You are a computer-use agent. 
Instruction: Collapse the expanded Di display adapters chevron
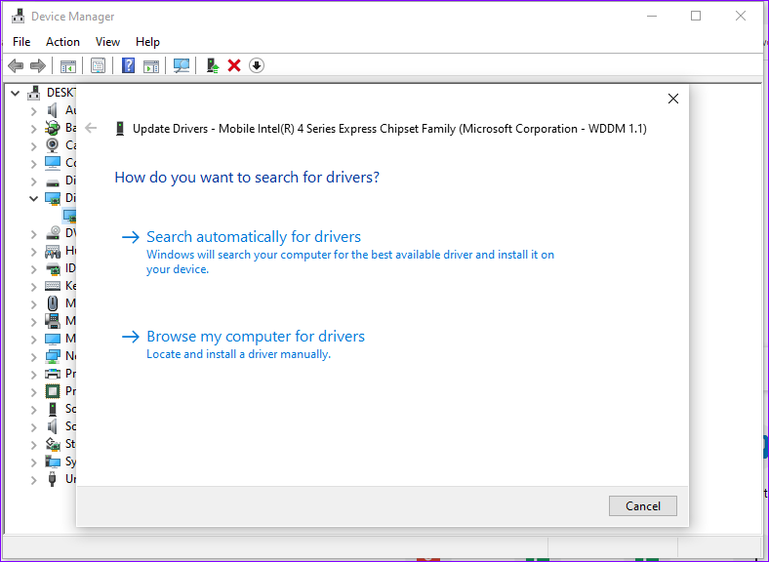click(33, 198)
